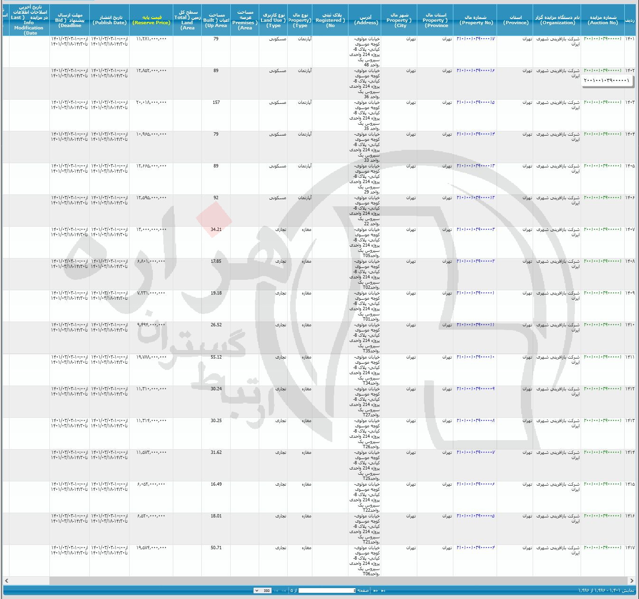The width and height of the screenshot is (639, 599).
Task: Open auction number link in row 1403
Action: [602, 102]
